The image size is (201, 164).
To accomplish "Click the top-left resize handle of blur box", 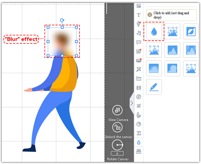I will pyautogui.click(x=48, y=27).
